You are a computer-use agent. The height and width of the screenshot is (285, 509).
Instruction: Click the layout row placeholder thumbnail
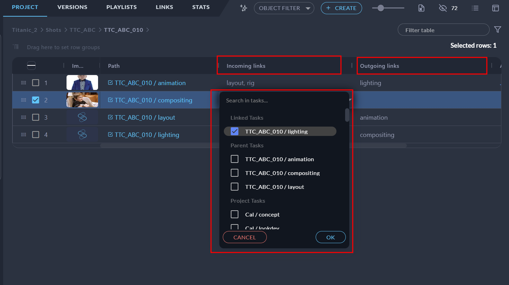point(82,117)
